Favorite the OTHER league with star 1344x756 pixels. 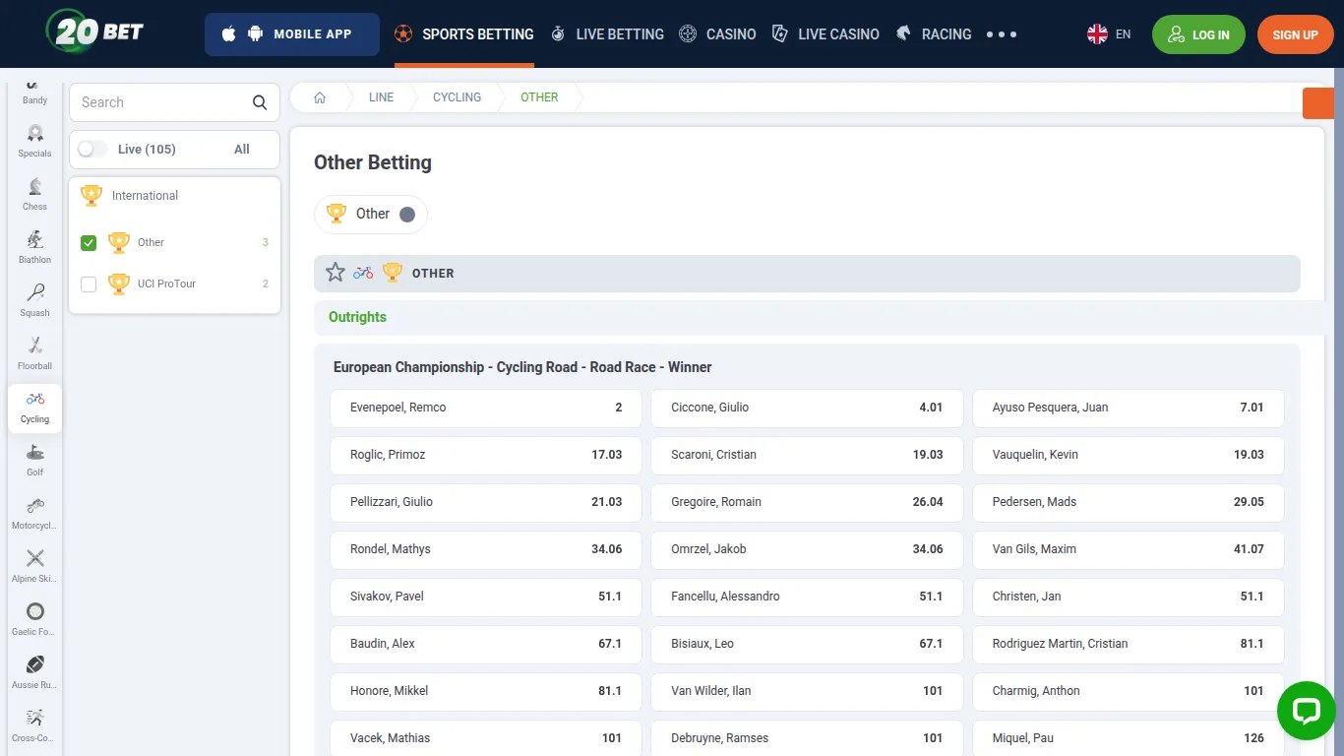(336, 273)
